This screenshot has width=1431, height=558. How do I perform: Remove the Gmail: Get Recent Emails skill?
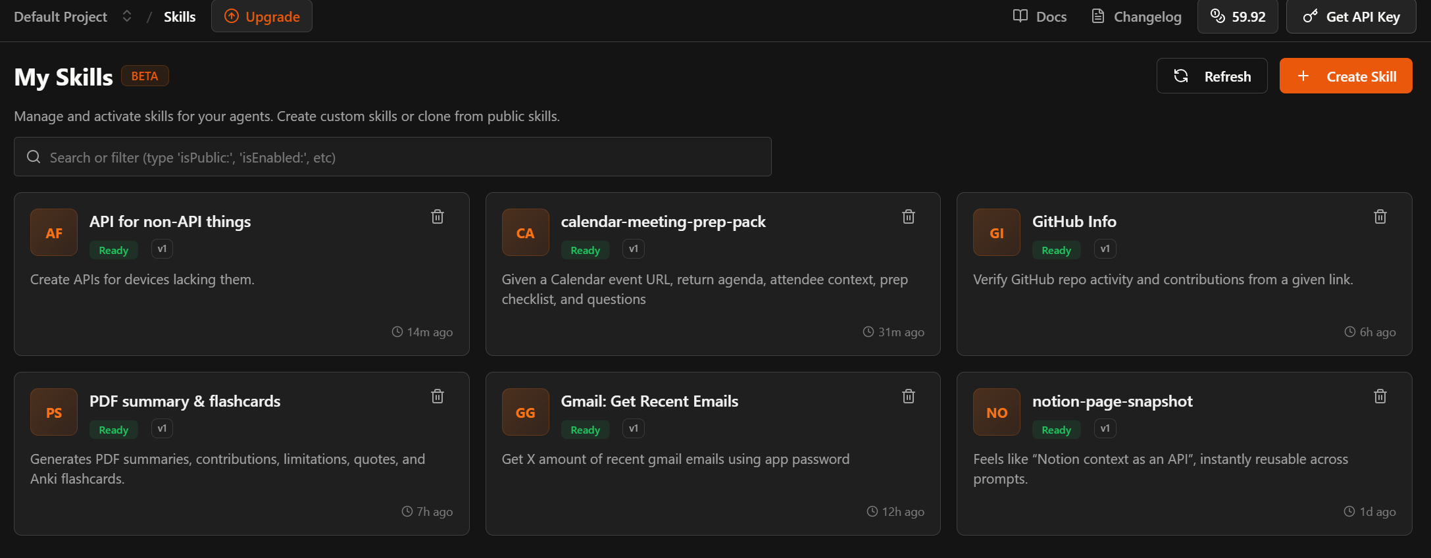coord(909,396)
